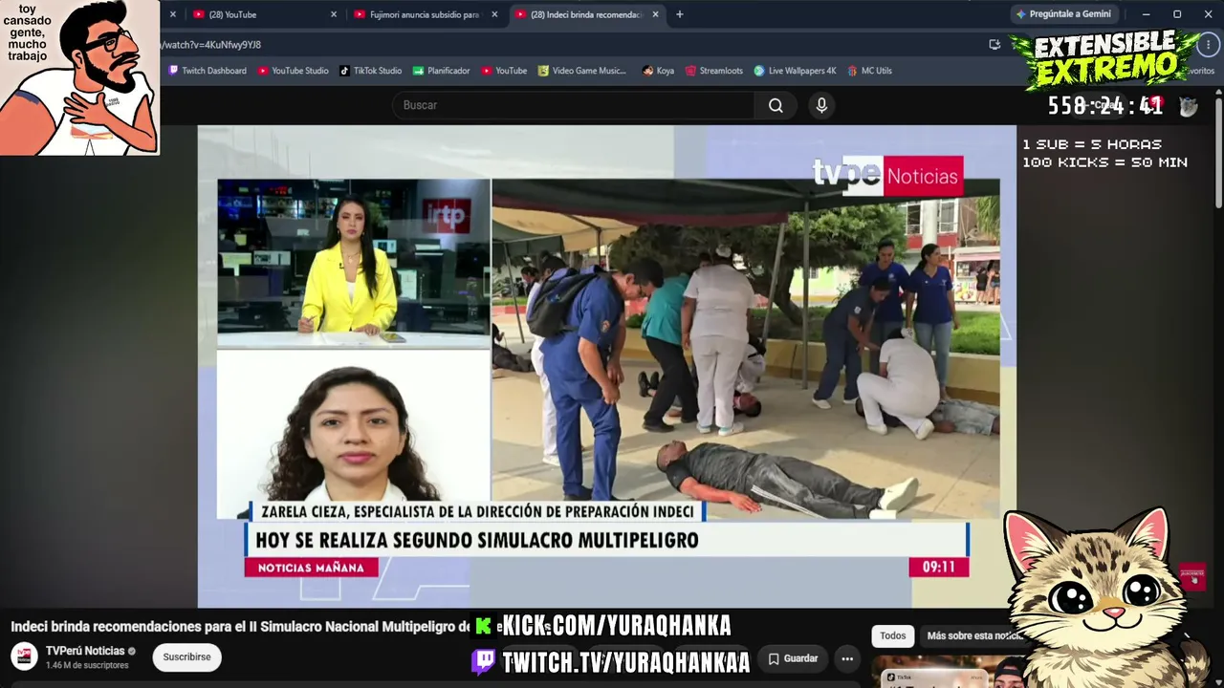The image size is (1224, 688).
Task: Click the "Pregúntale a Gemini" button
Action: (x=1063, y=14)
